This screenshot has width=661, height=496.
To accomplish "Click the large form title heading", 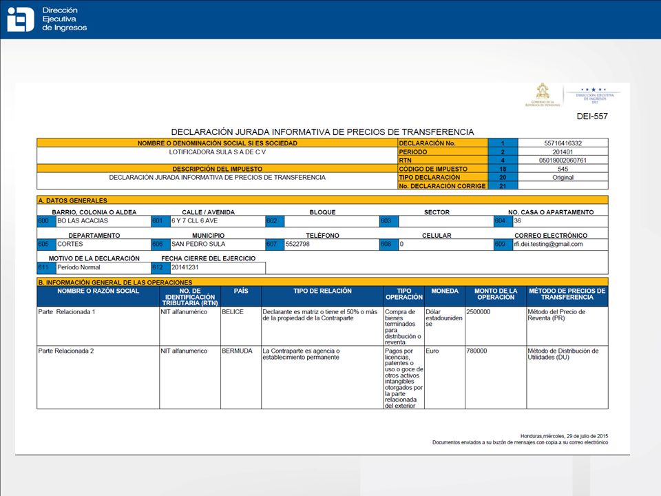I will (x=322, y=132).
